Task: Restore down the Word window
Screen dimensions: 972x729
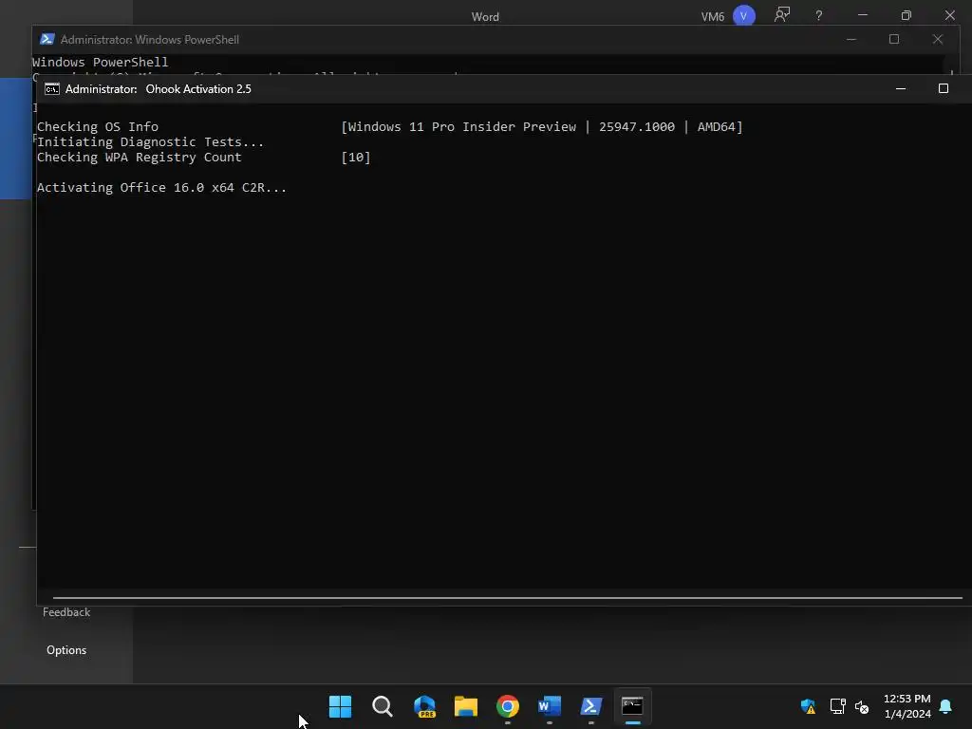Action: click(906, 15)
